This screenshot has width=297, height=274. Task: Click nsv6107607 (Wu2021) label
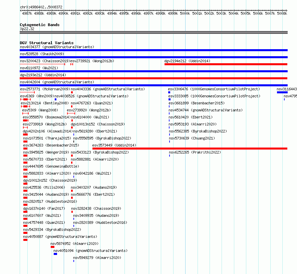pos(42,215)
